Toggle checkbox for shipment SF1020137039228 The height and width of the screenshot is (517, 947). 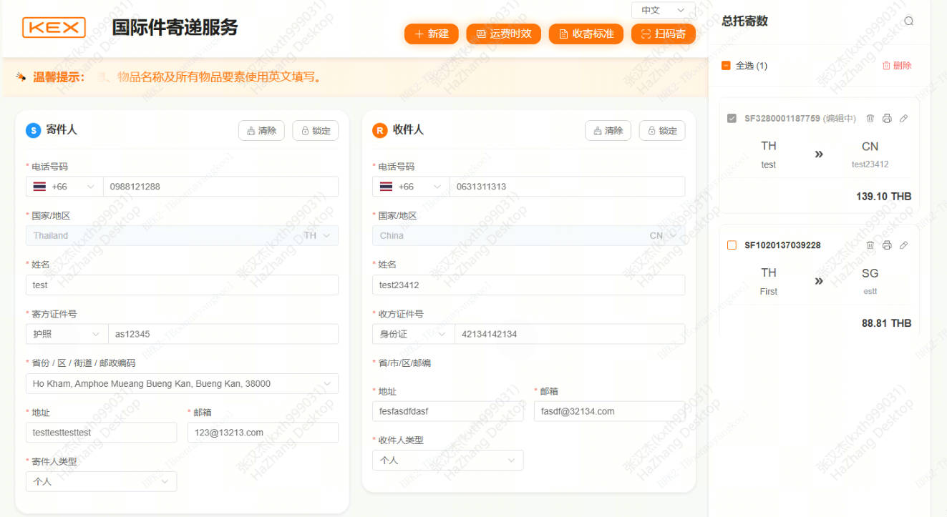(x=732, y=245)
